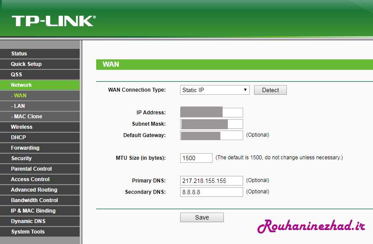Viewport: 373px width, 244px height.
Task: Click the "Subnet Mask:" label
Action: [x=149, y=124]
